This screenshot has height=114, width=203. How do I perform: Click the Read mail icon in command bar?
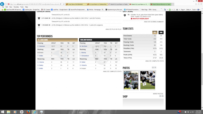[x=174, y=10]
